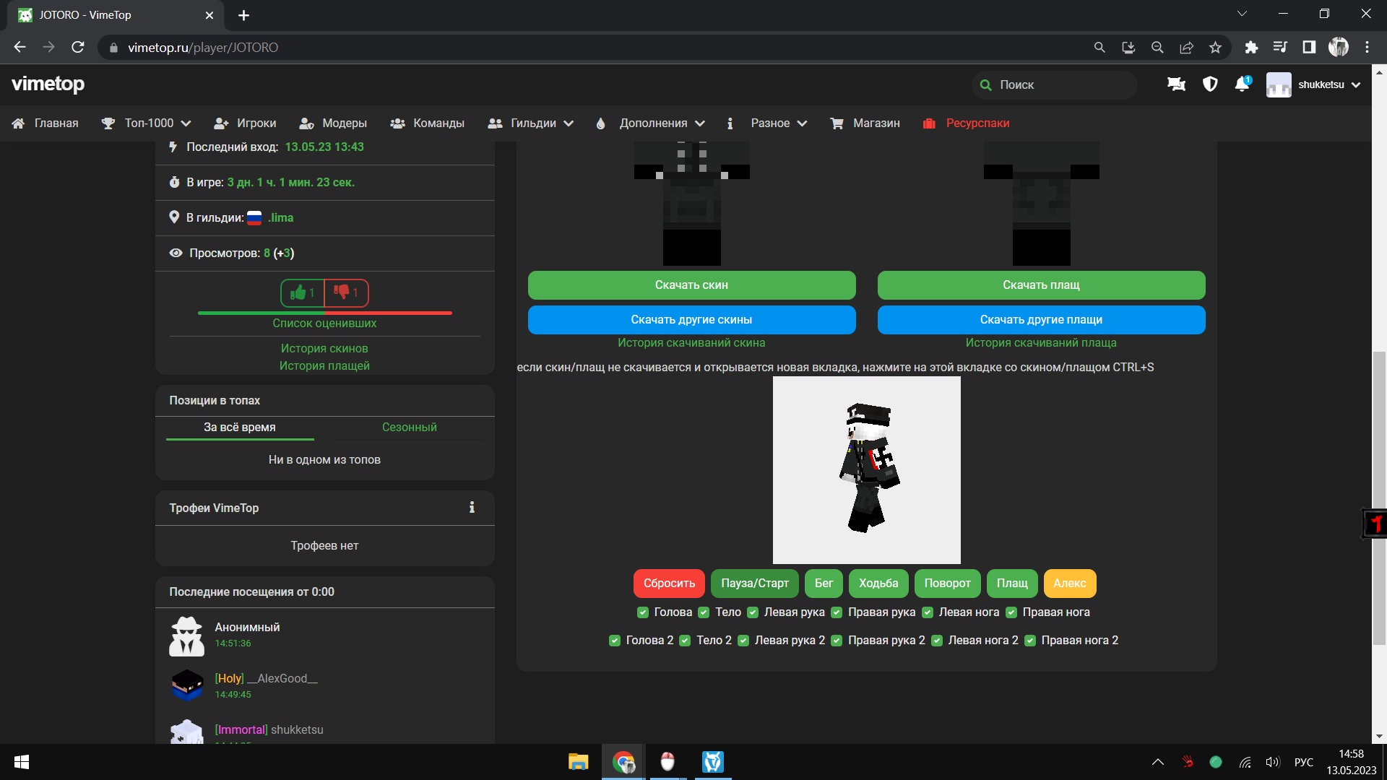This screenshot has height=780, width=1387.
Task: Click the shield icon in header
Action: (1210, 84)
